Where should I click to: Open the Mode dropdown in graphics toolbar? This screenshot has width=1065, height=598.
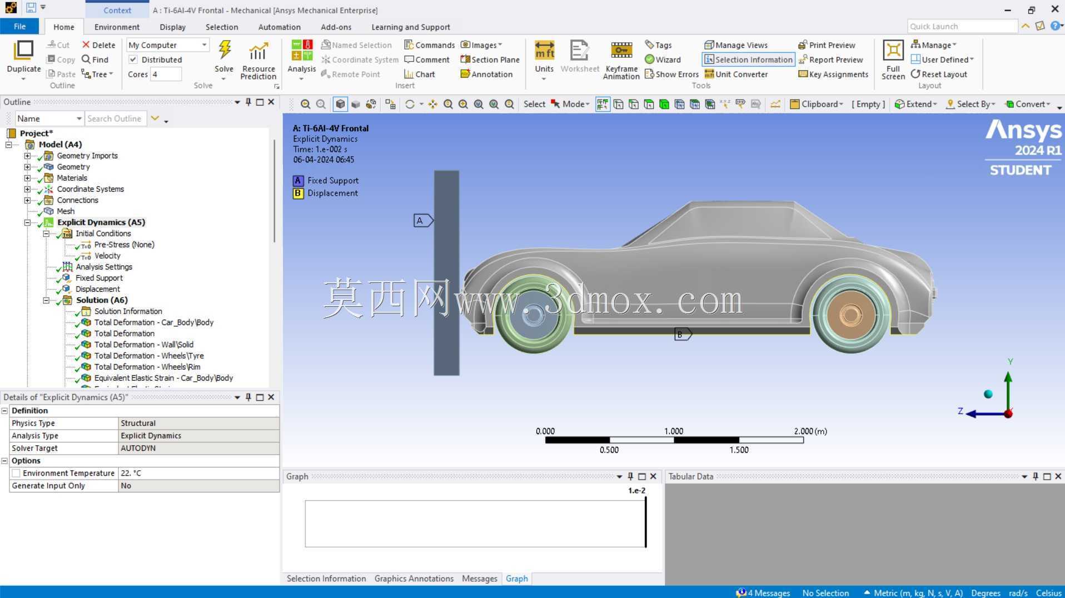tap(570, 104)
